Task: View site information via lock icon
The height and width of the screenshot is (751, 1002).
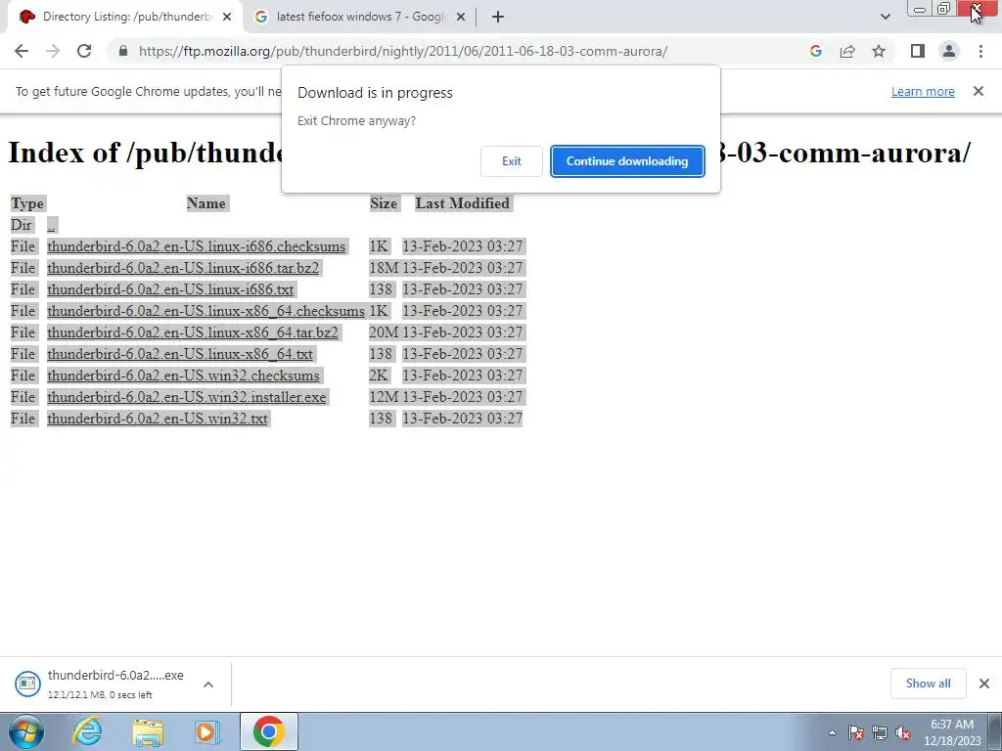Action: coord(123,51)
